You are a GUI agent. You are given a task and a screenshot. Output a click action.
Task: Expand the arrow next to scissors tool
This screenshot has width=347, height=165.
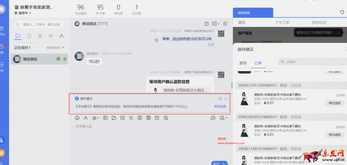pos(98,118)
